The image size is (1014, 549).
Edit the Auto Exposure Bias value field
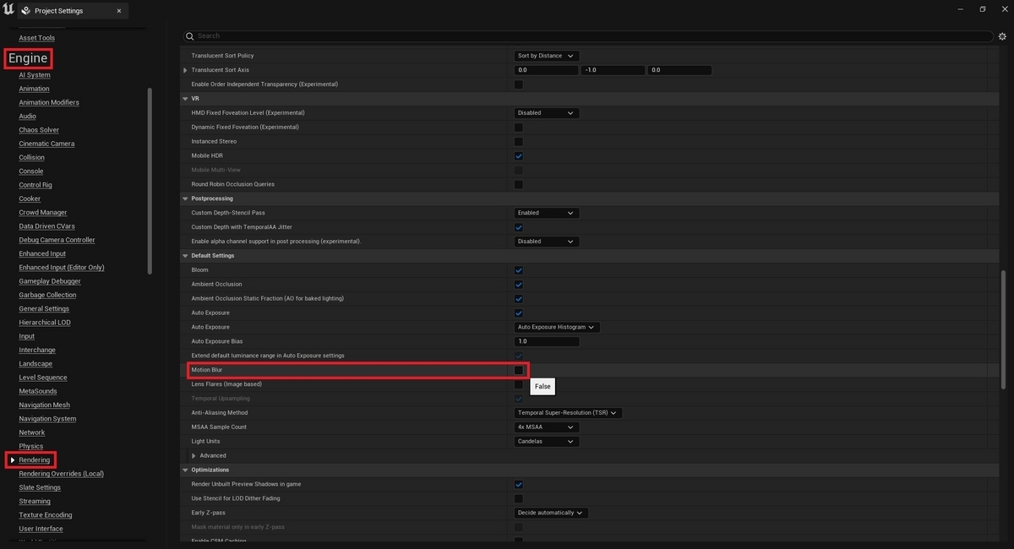[546, 341]
